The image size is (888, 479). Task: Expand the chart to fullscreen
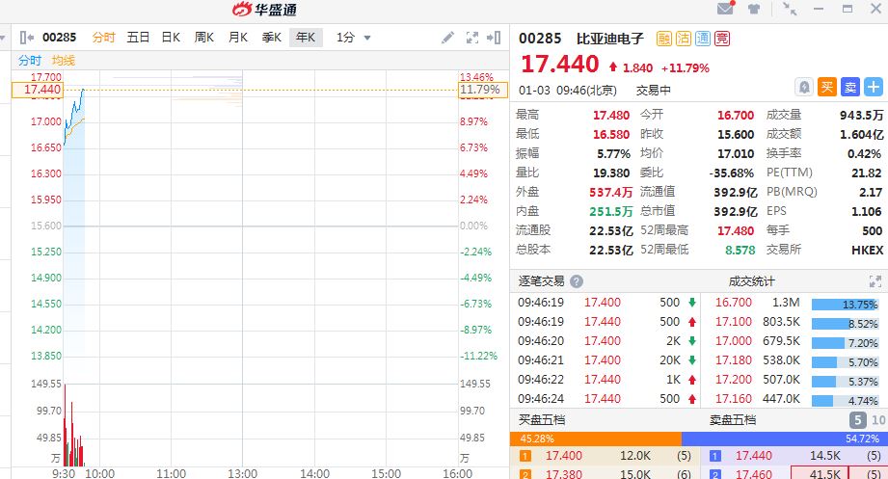click(x=472, y=38)
